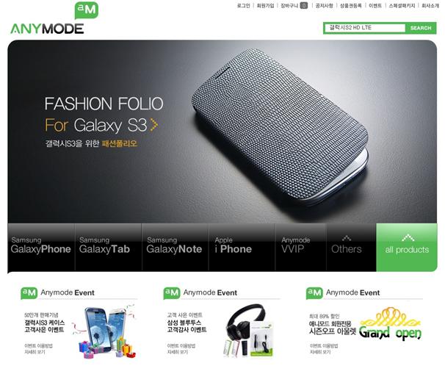Select the Samsung GalaxyNote category
The height and width of the screenshot is (374, 445).
(175, 245)
